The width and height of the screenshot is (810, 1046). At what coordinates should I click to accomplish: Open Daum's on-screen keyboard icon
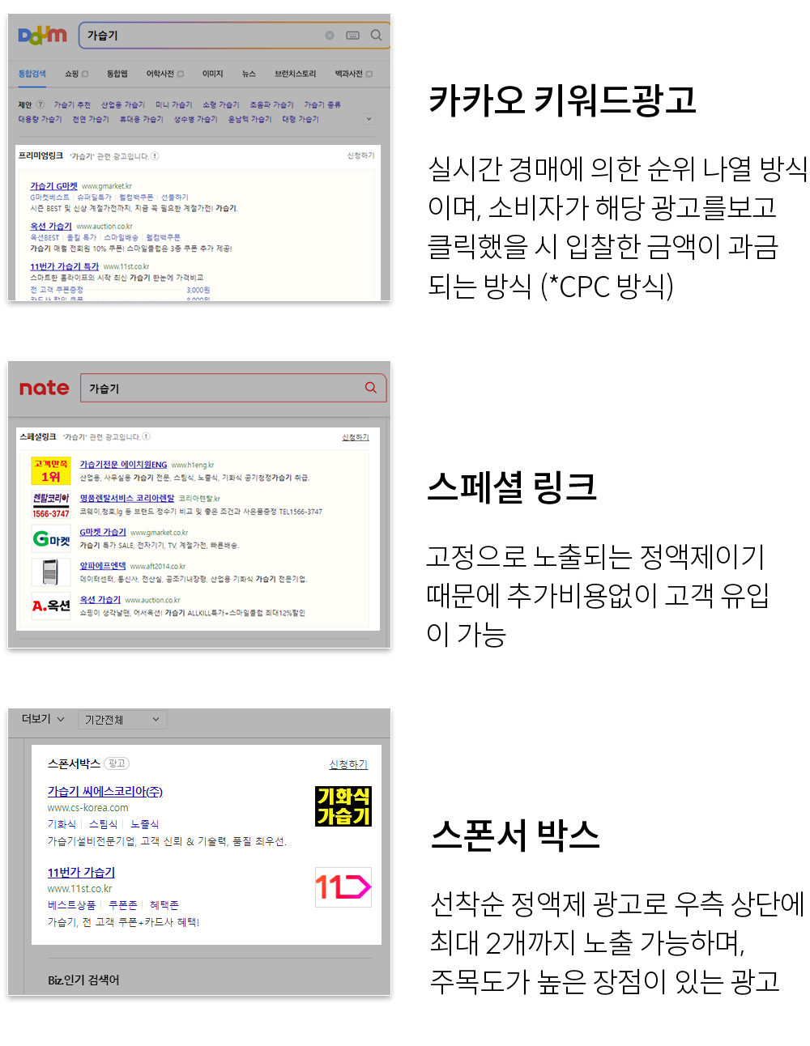(x=352, y=36)
